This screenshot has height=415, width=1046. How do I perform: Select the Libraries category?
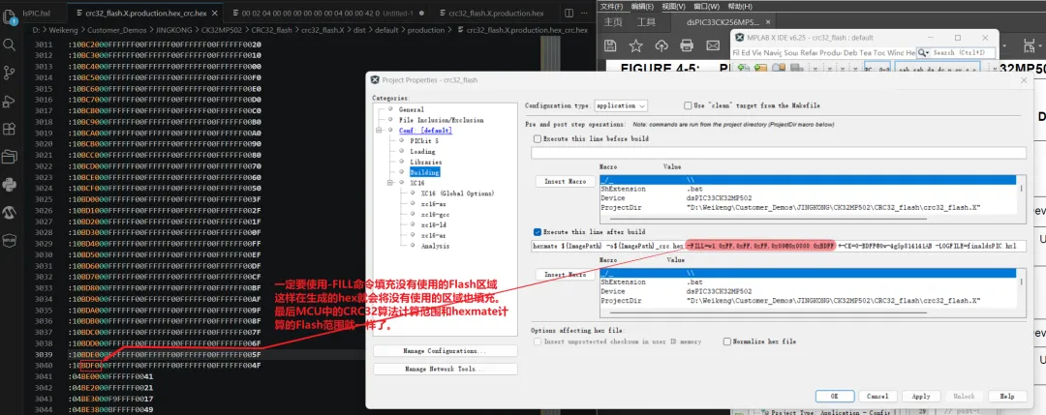pos(425,162)
